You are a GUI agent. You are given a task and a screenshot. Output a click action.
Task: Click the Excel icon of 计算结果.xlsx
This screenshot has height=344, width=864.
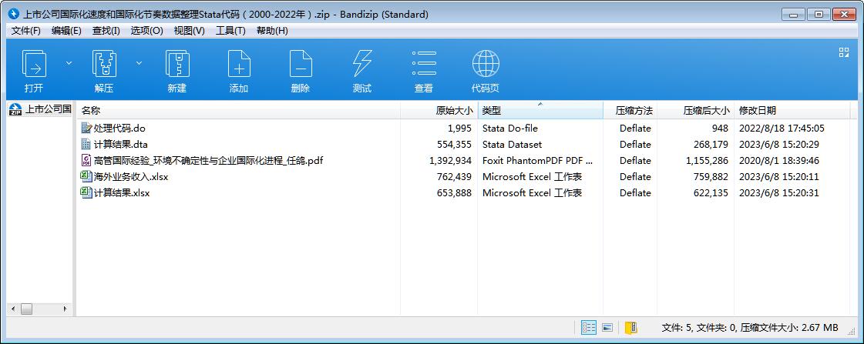(x=86, y=192)
